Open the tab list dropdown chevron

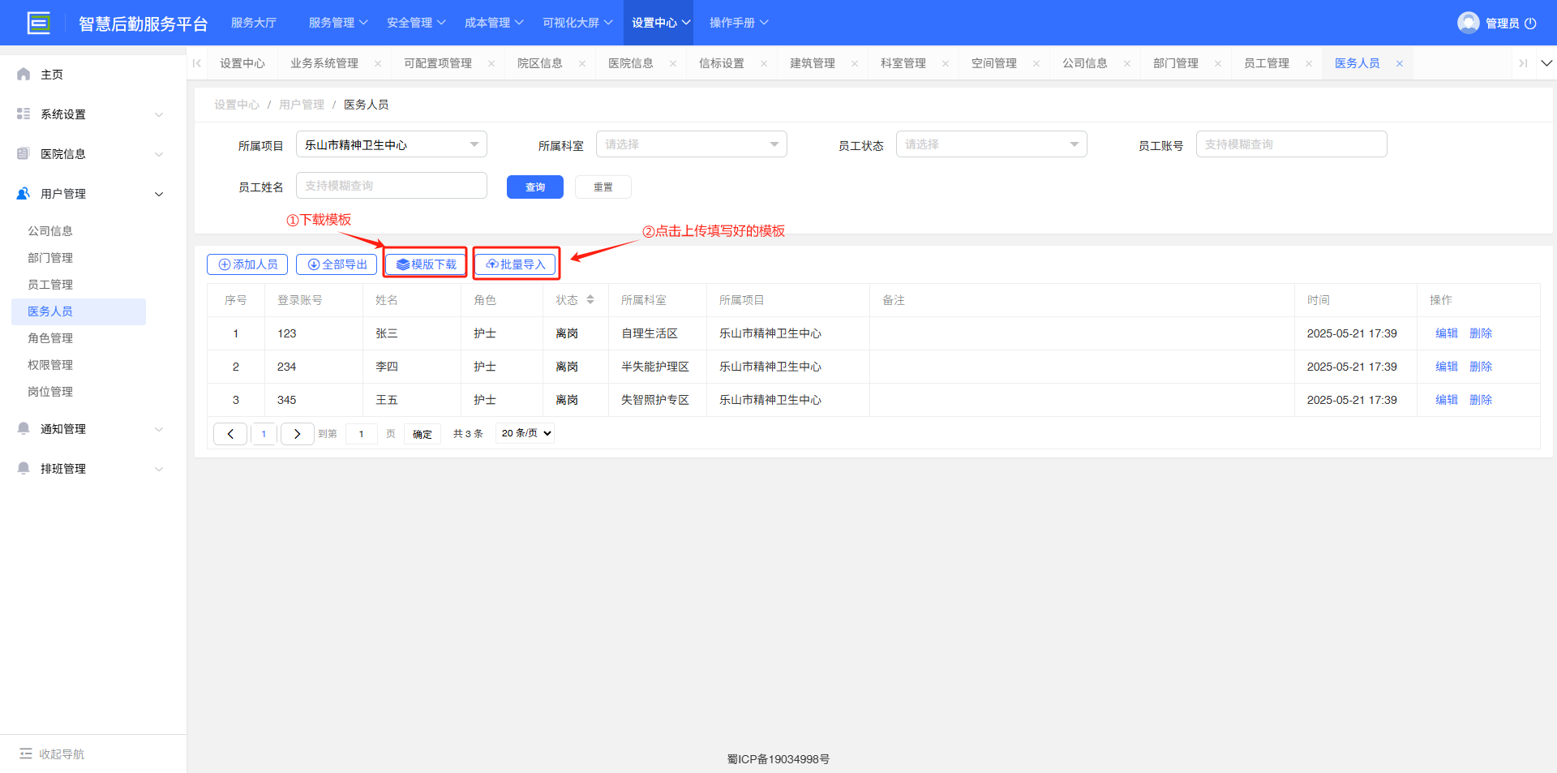[x=1546, y=63]
